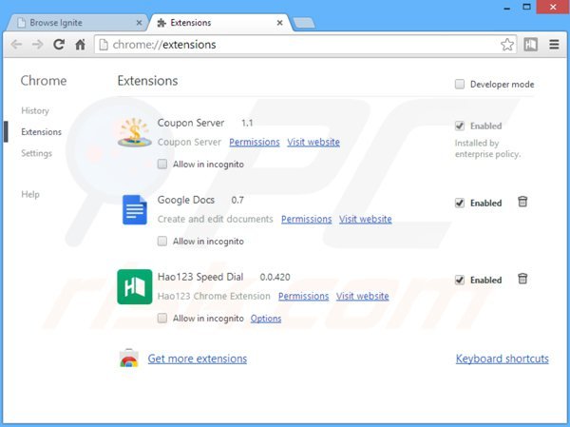Click the 'Create and edit documents' description
570x427 pixels.
click(x=216, y=219)
